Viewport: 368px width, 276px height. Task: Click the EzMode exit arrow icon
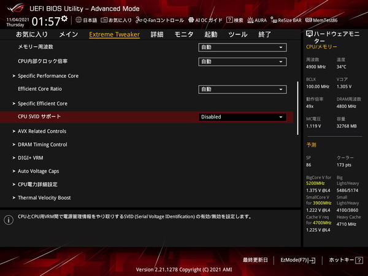tap(312, 260)
